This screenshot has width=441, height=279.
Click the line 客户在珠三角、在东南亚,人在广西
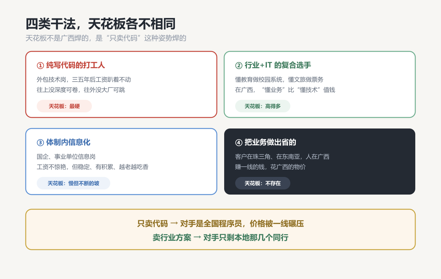click(282, 157)
